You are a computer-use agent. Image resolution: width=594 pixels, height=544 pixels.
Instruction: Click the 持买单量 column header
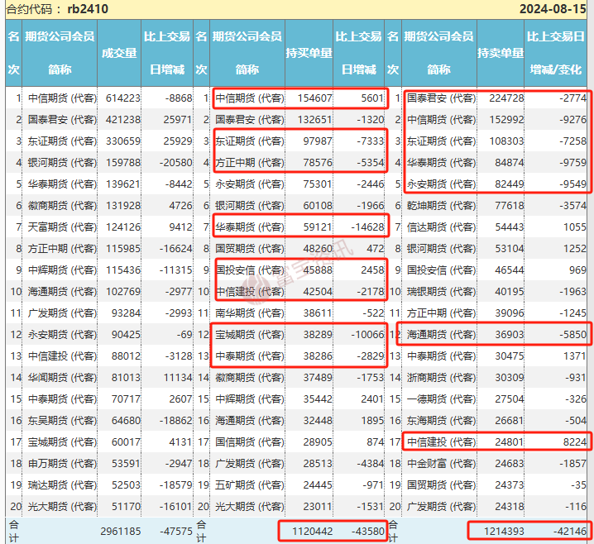(x=309, y=53)
